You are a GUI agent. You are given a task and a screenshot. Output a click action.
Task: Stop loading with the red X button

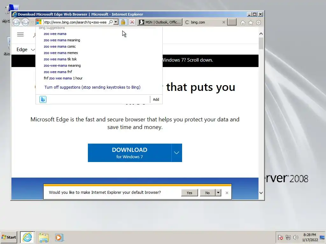132,22
